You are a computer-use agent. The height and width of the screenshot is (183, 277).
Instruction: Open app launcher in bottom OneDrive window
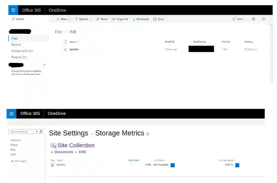coord(12,114)
